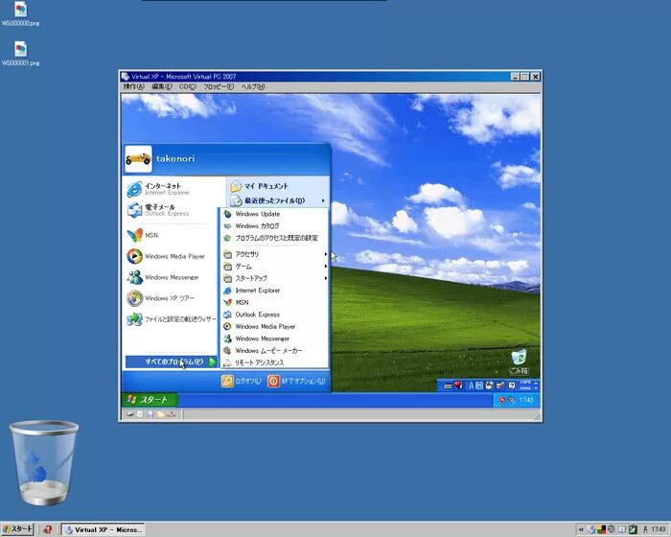Viewport: 671px width, 537px height.
Task: Open the CD menu in Virtual PC
Action: click(188, 86)
